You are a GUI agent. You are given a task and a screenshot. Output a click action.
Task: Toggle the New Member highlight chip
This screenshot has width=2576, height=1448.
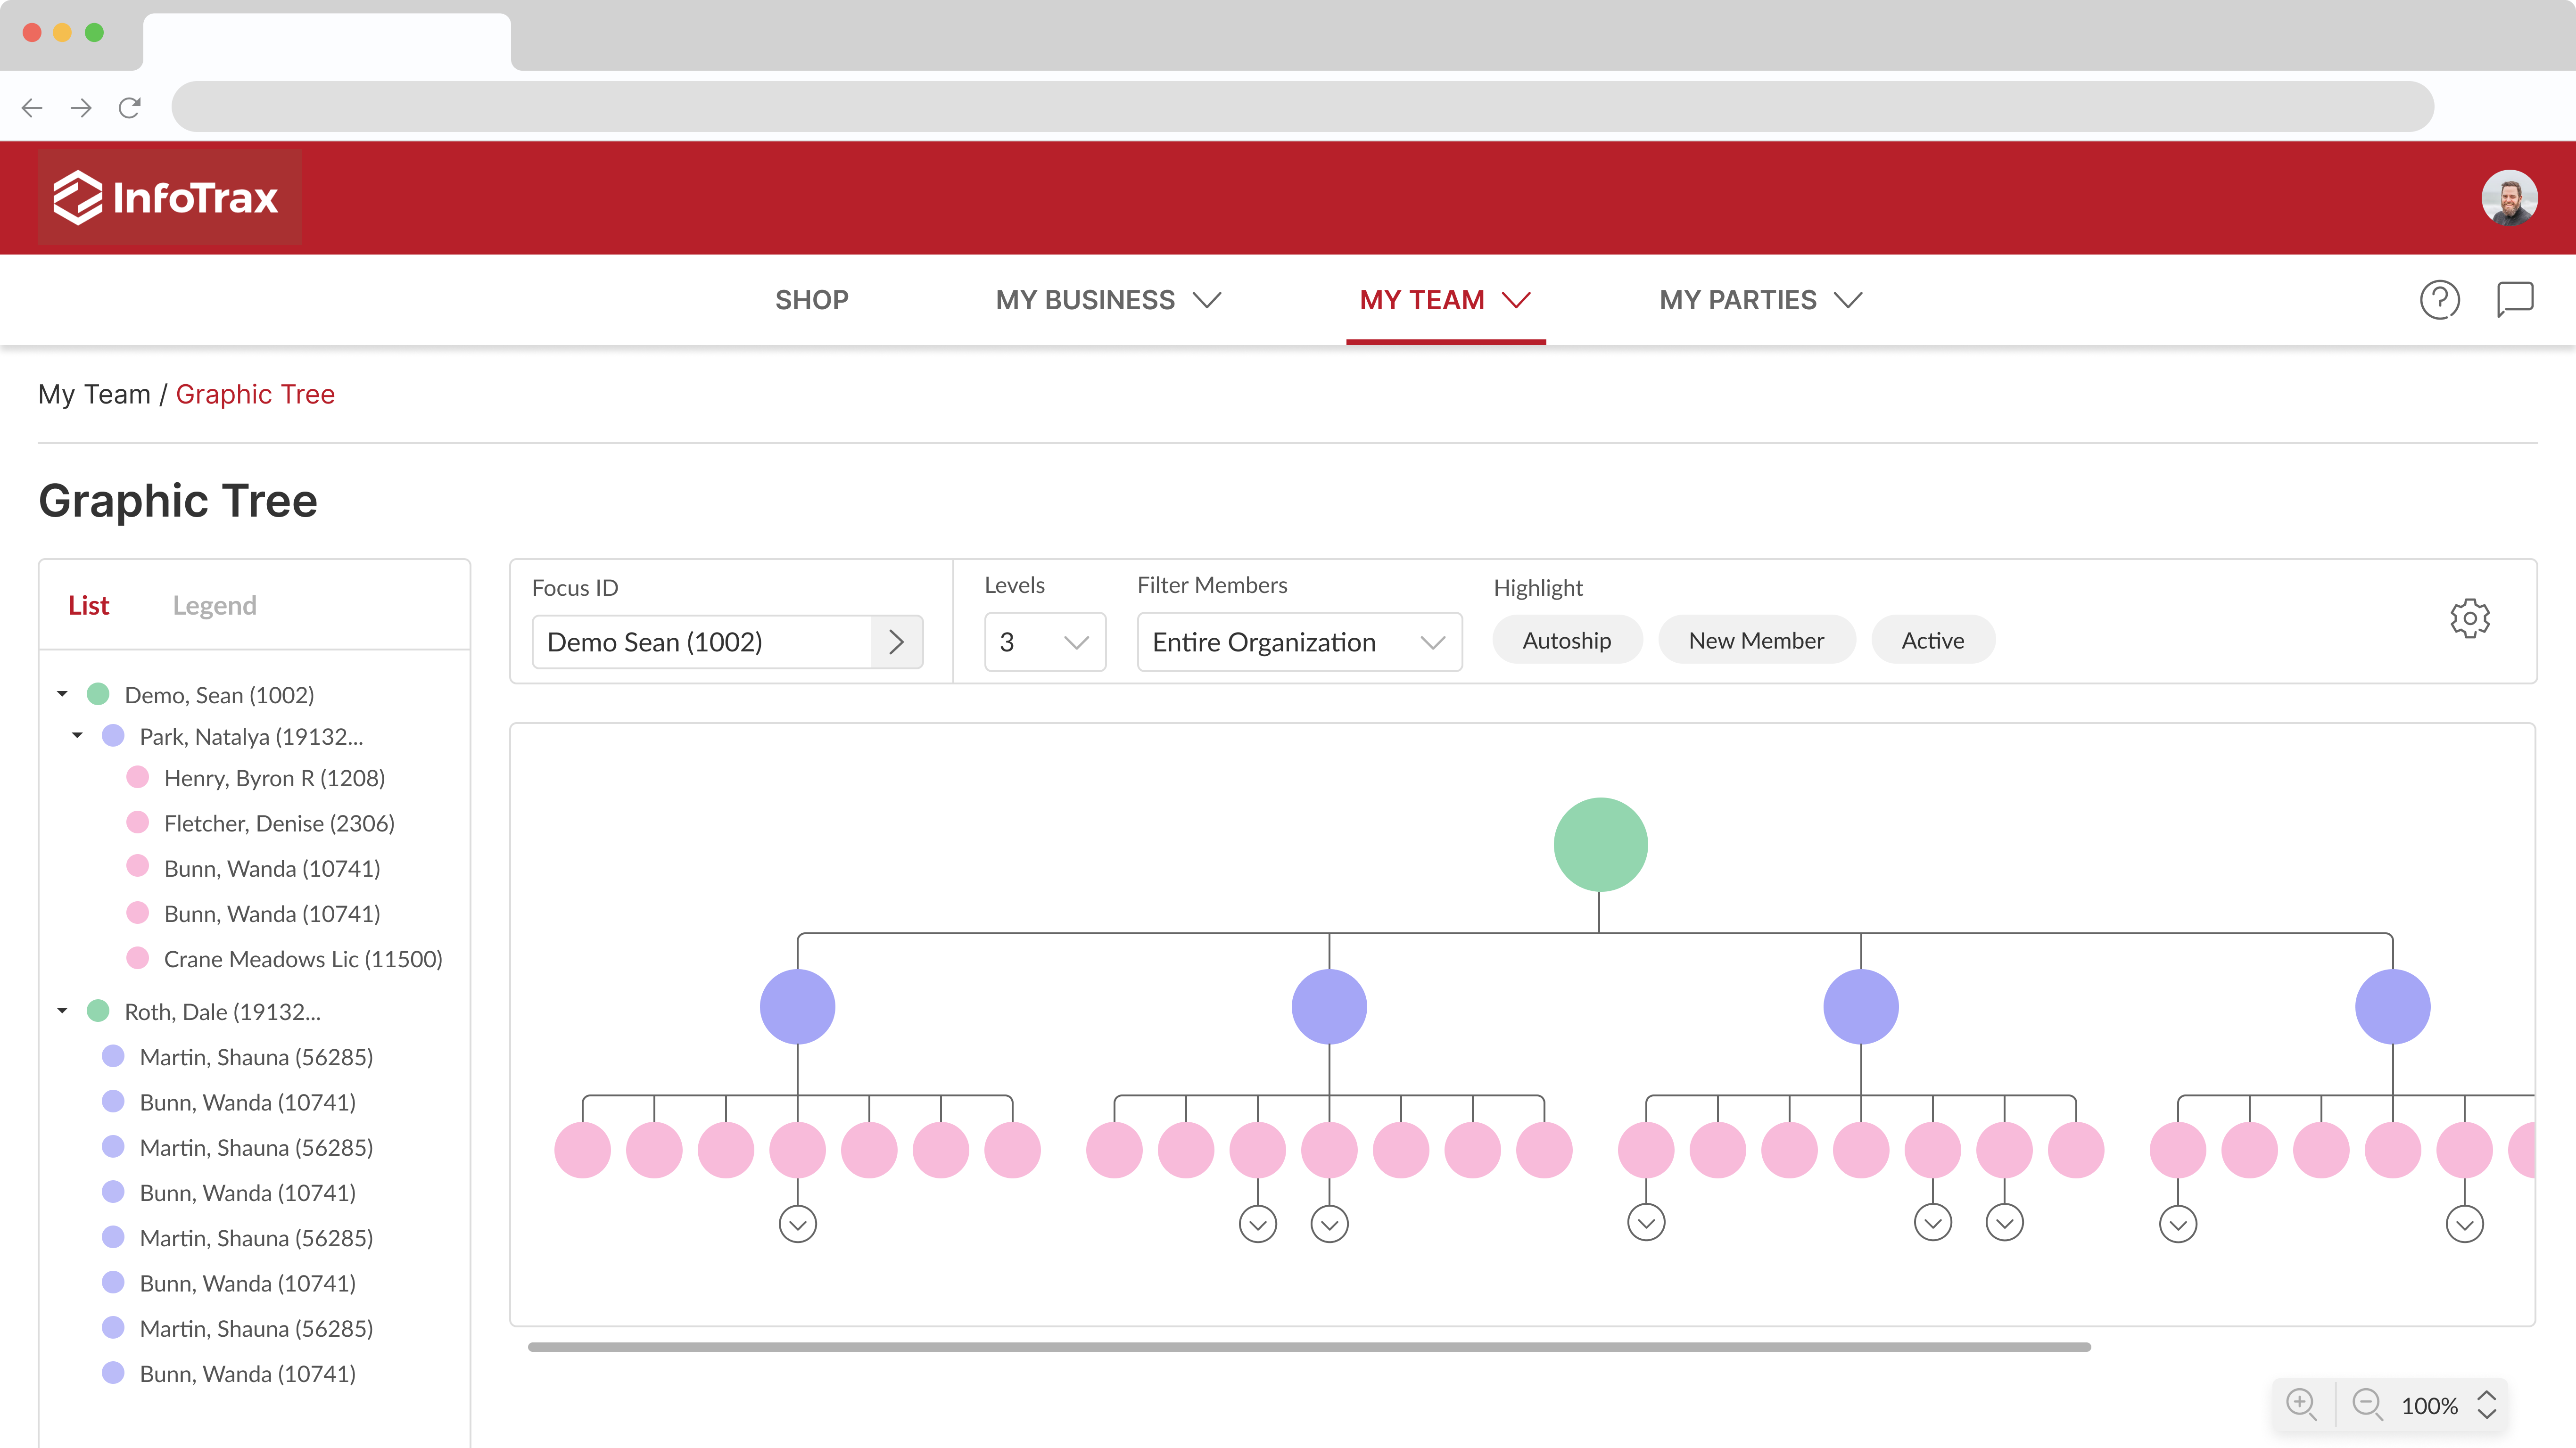point(1756,640)
